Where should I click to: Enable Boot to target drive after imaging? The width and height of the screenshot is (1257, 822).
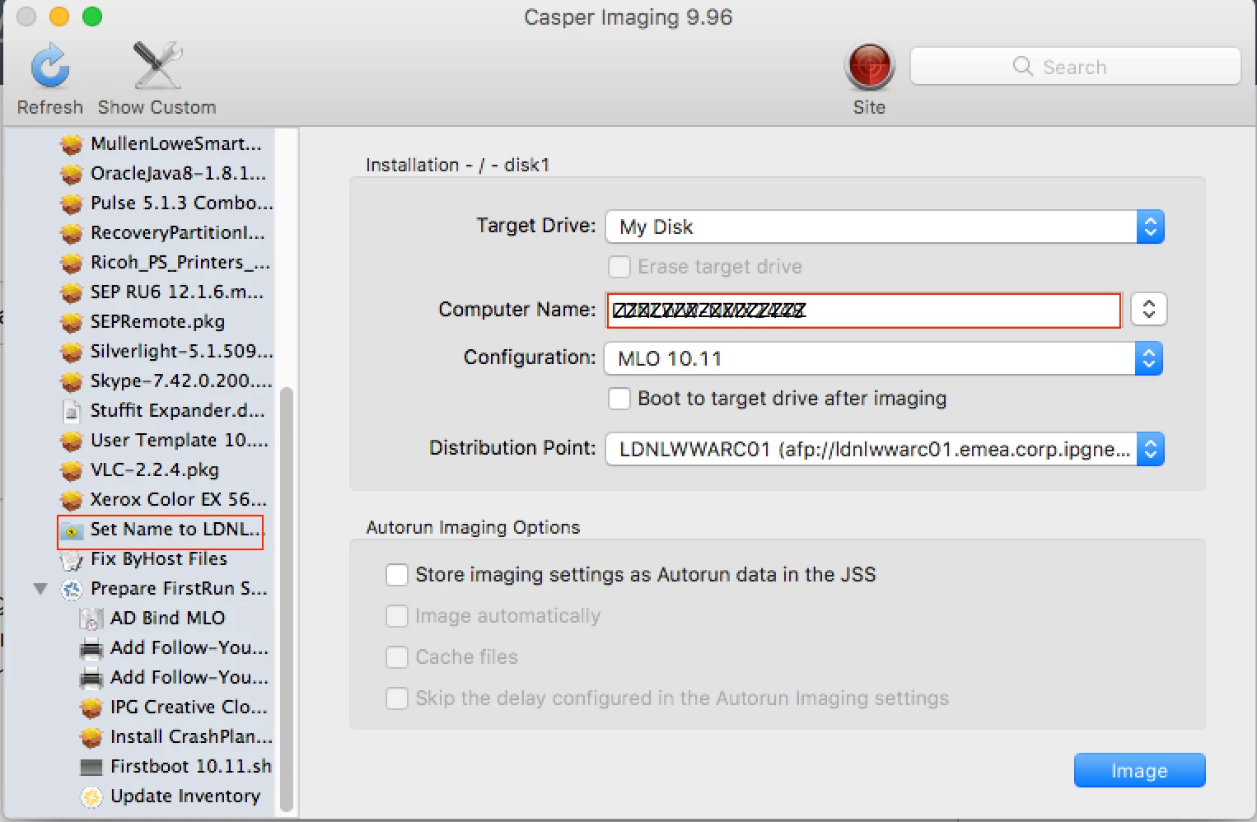pos(619,399)
